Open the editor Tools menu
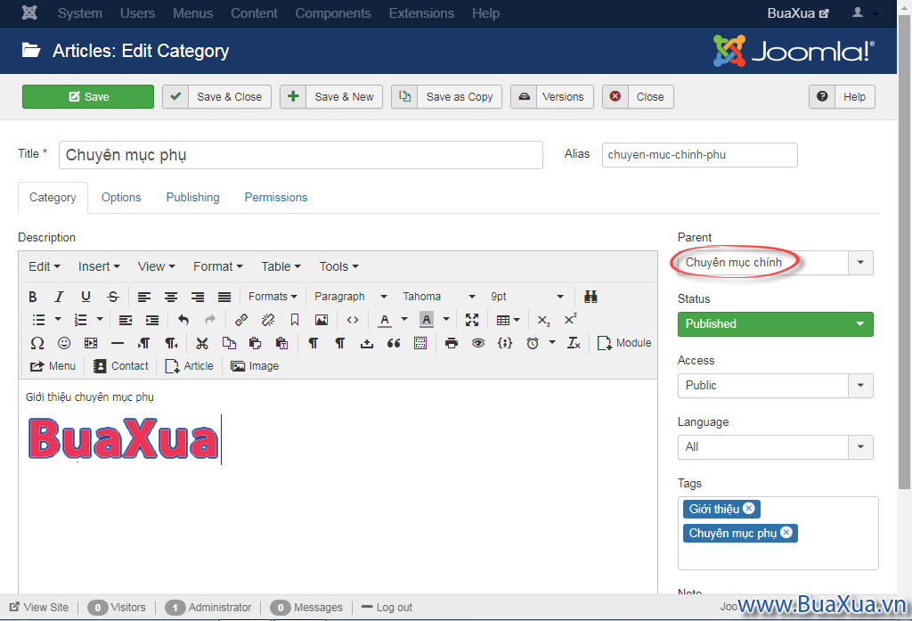 pyautogui.click(x=338, y=266)
